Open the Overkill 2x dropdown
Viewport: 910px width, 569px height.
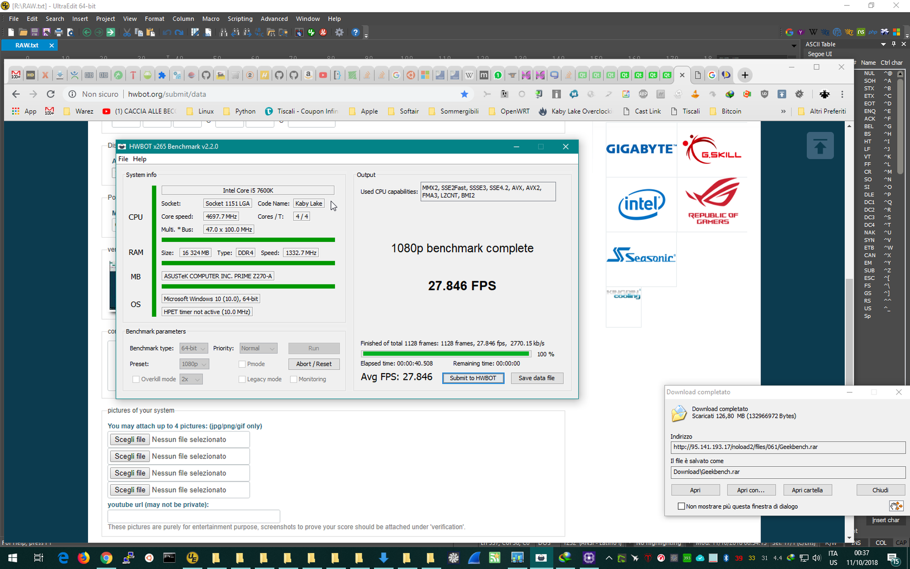tap(191, 379)
